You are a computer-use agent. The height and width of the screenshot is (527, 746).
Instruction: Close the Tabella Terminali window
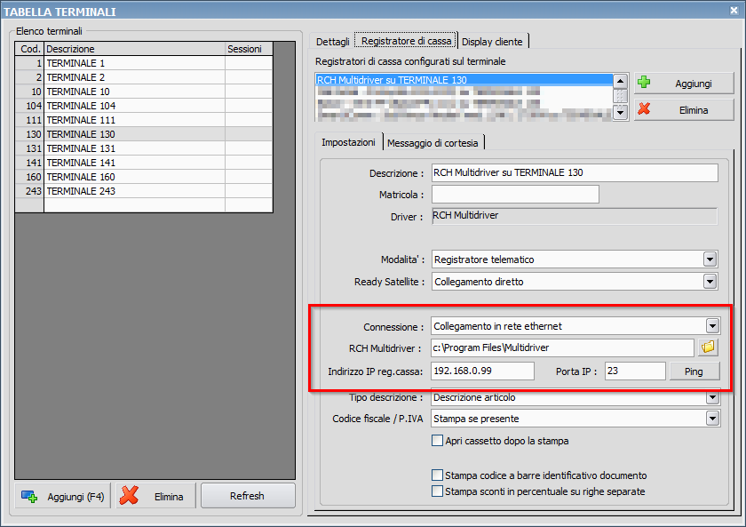[x=734, y=10]
